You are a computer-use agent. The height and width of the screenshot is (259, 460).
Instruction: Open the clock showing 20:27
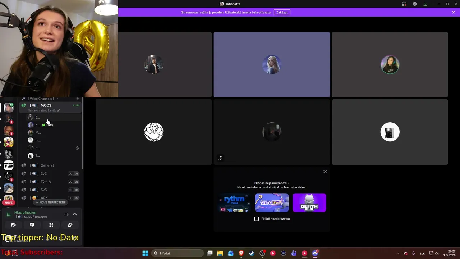(449, 253)
